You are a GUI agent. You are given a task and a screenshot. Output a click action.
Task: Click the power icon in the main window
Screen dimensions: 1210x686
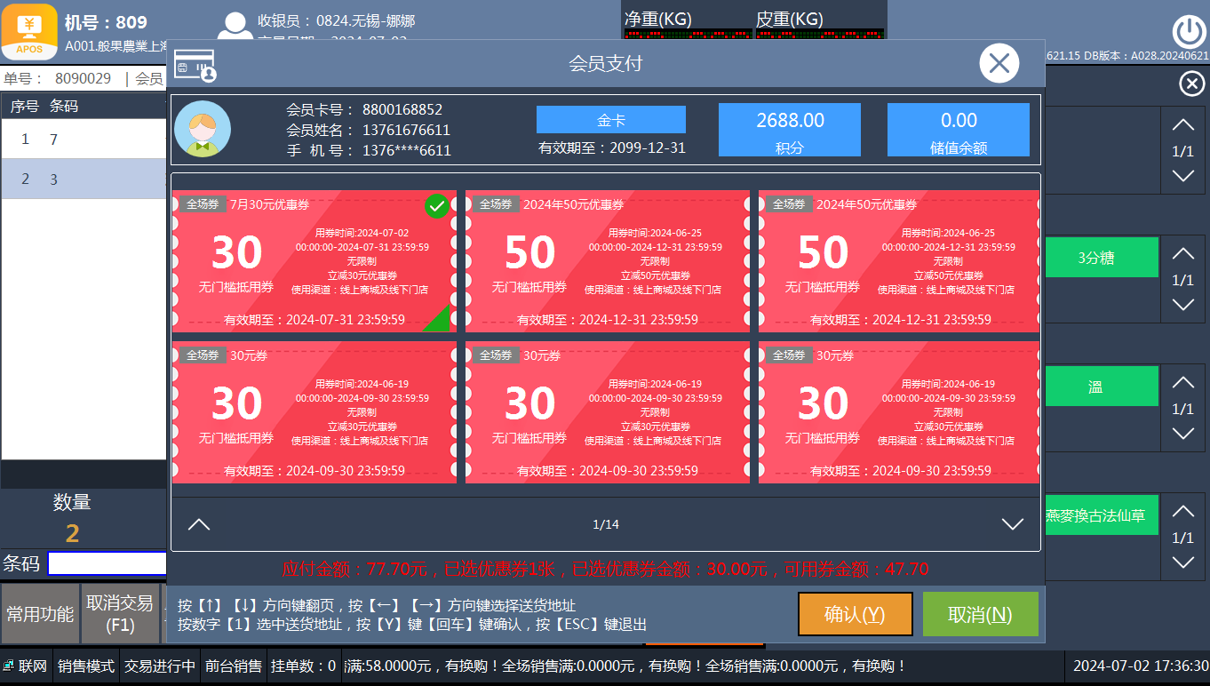point(1189,32)
